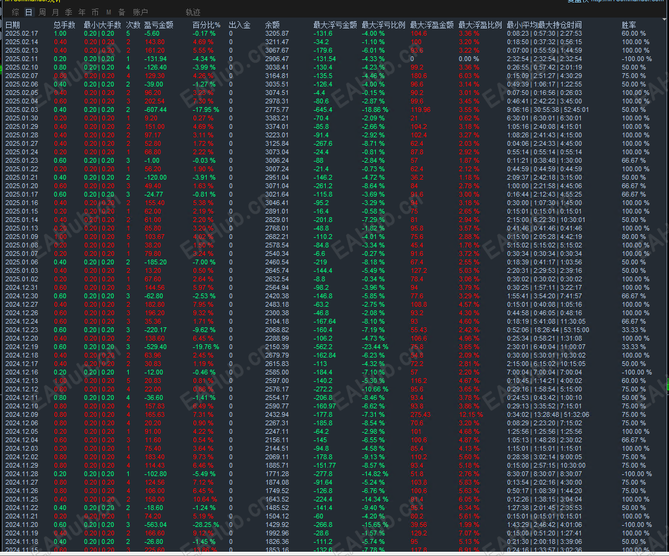Click the 33.33 % win rate for 2024.12.19
The height and width of the screenshot is (556, 669).
(633, 347)
